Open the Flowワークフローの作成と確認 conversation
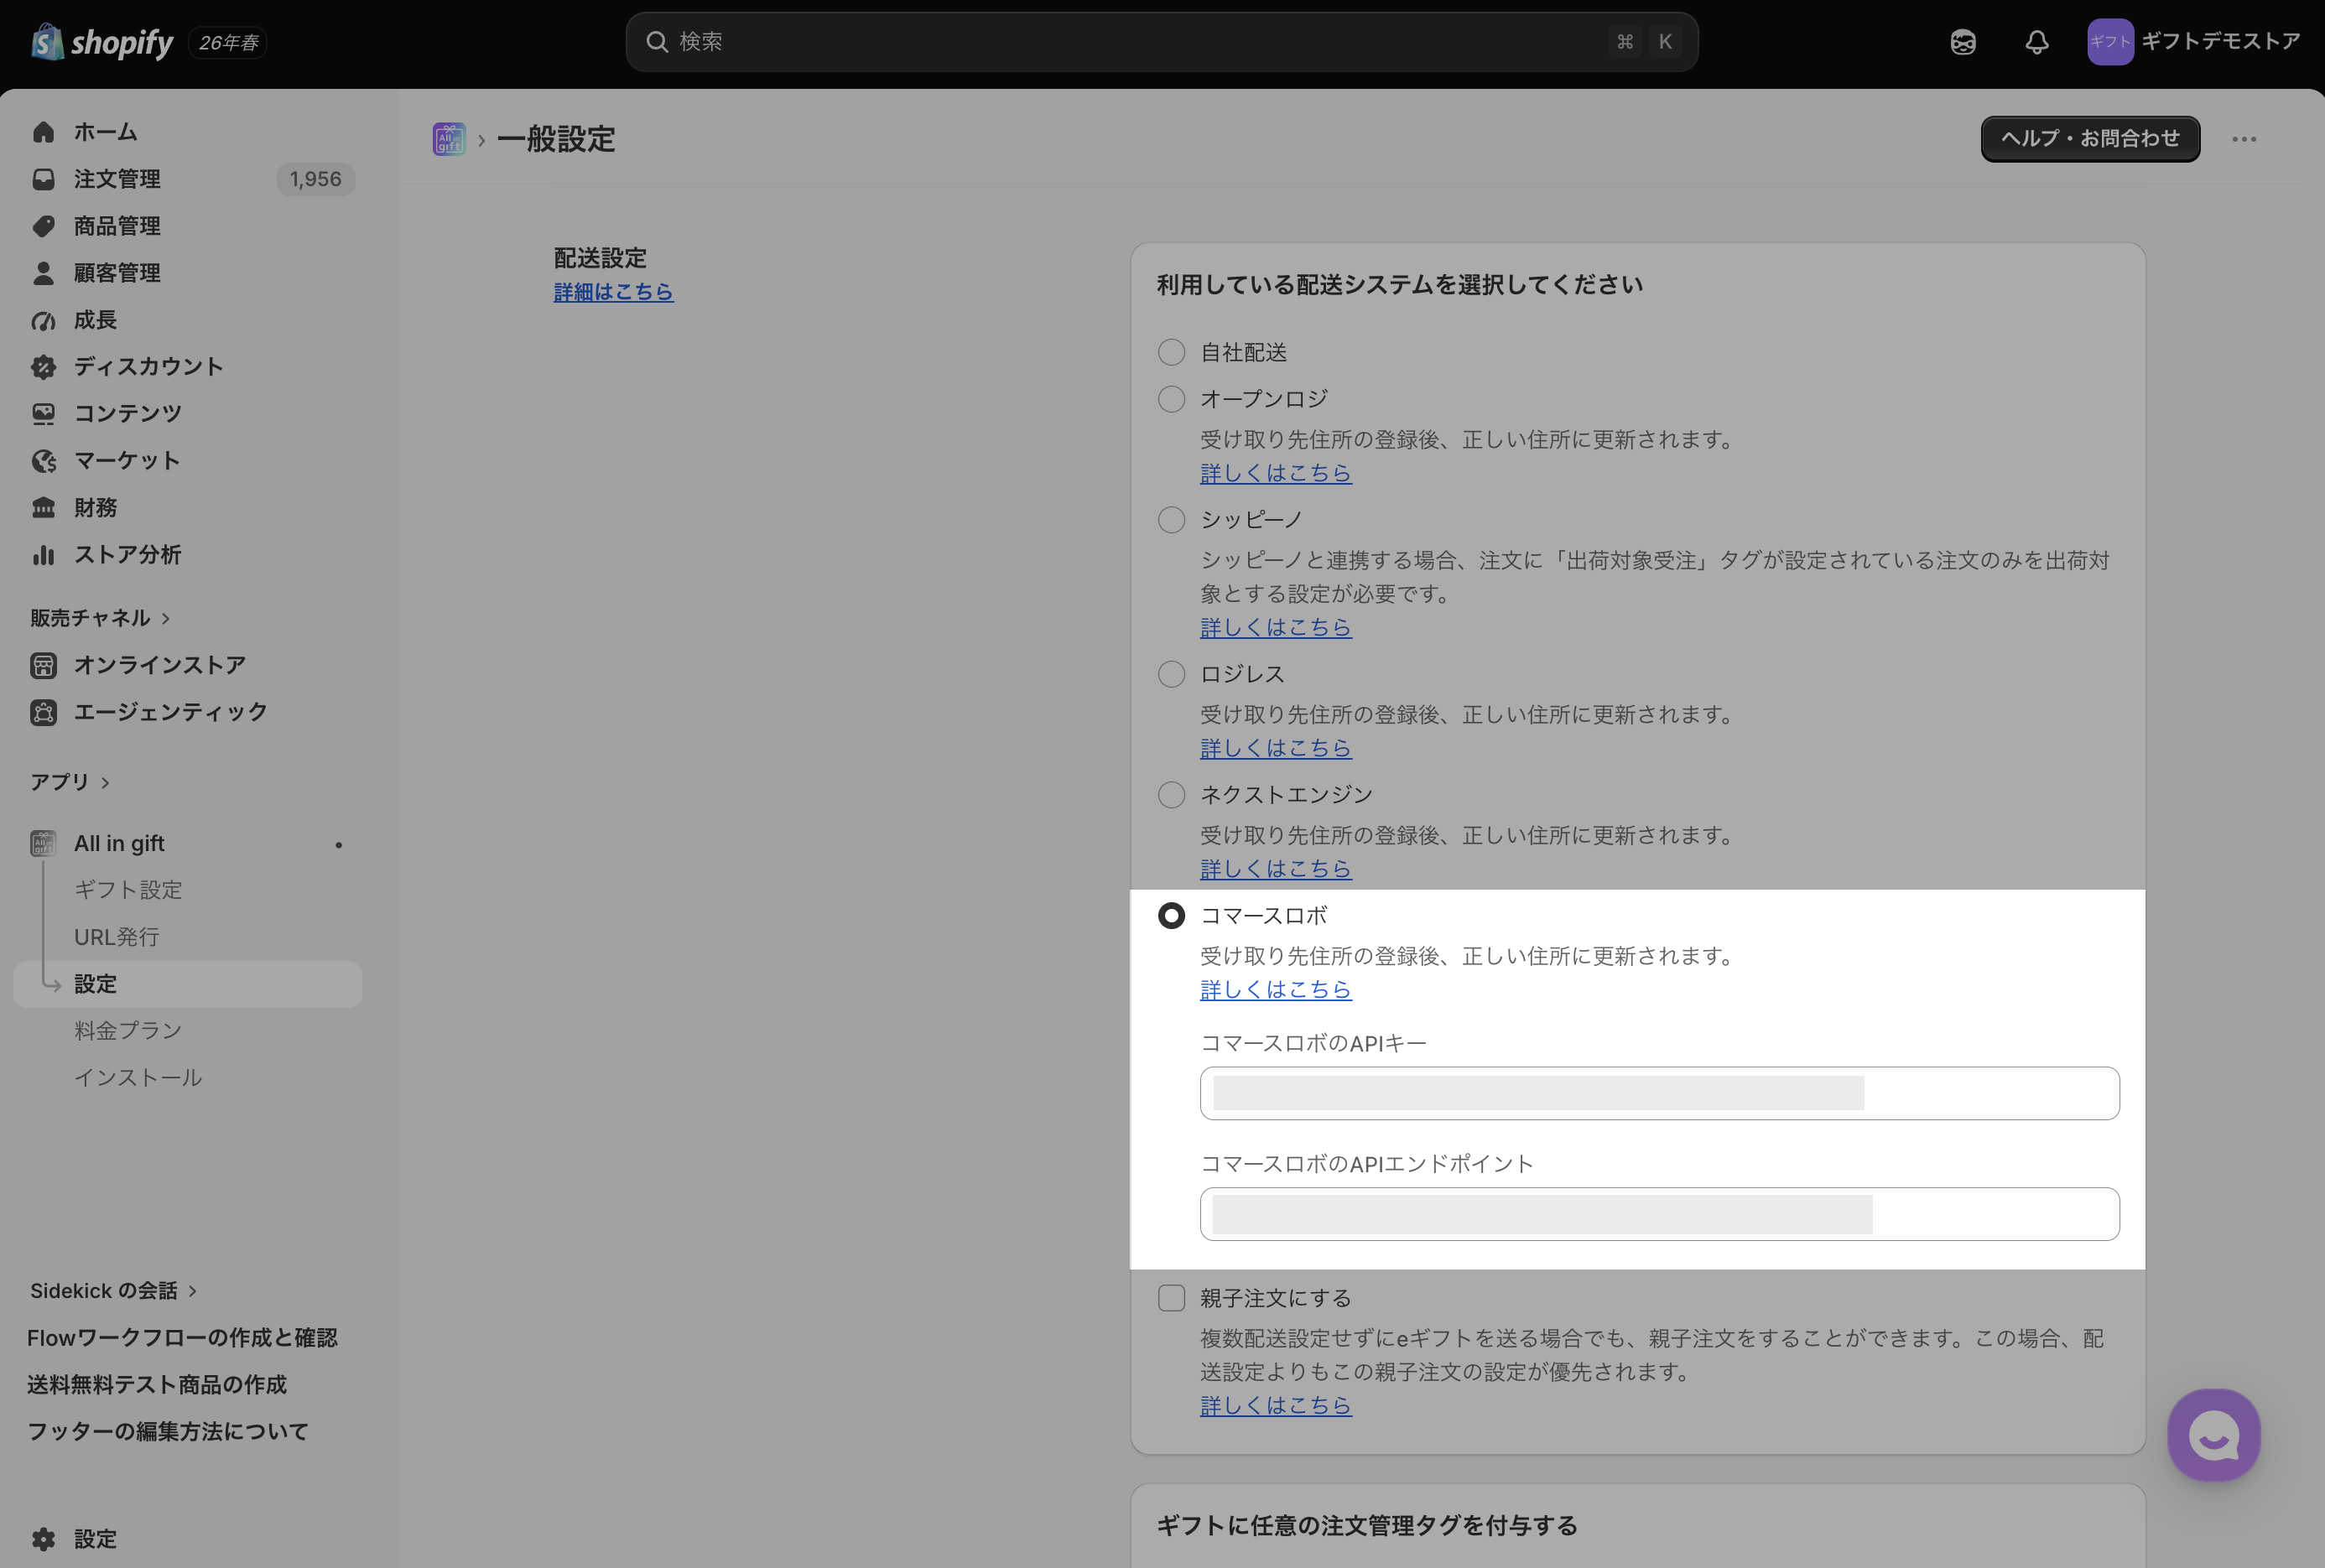The width and height of the screenshot is (2325, 1568). coord(182,1338)
